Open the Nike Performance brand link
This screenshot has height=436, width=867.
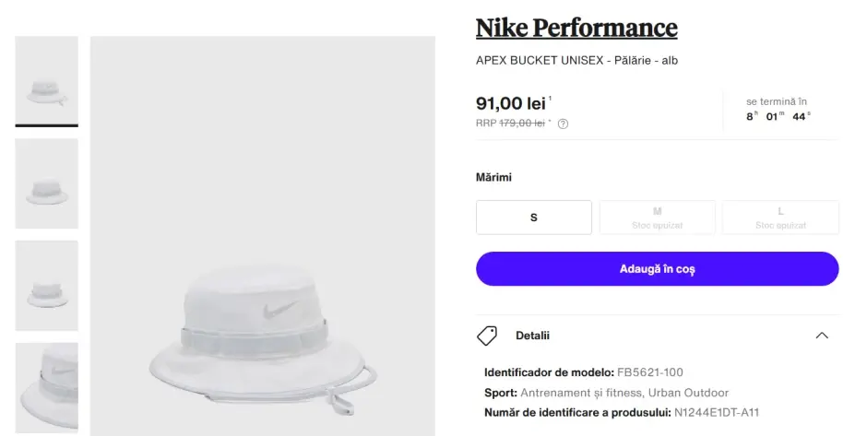(576, 29)
